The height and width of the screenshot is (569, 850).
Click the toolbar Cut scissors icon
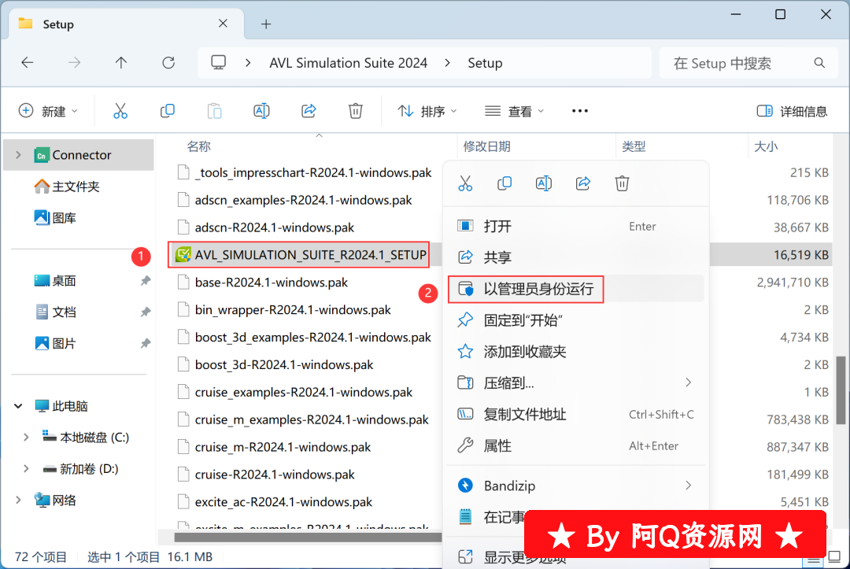pyautogui.click(x=120, y=111)
